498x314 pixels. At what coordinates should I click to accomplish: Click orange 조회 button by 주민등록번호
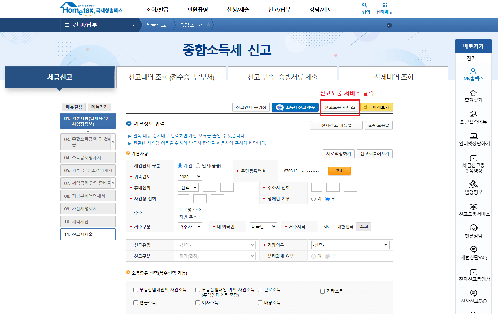click(340, 171)
